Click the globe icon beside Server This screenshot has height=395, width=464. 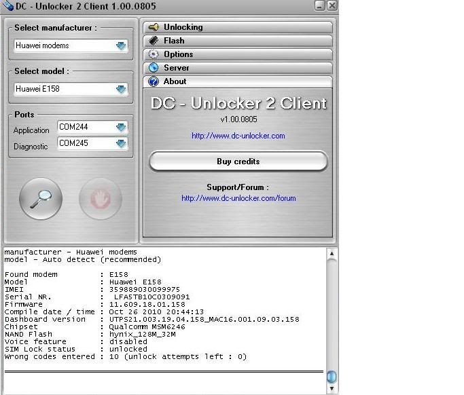click(x=154, y=68)
